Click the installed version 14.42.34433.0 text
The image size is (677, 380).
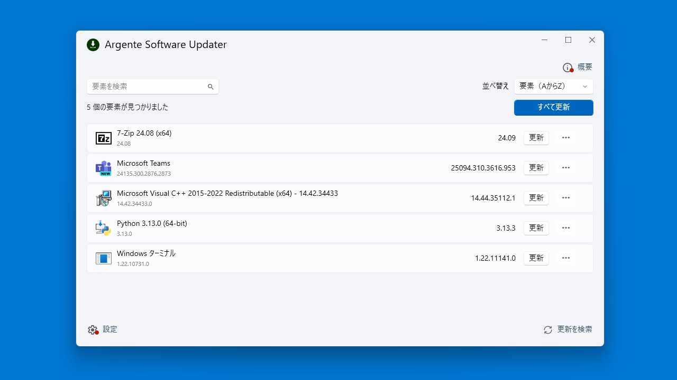tap(134, 204)
